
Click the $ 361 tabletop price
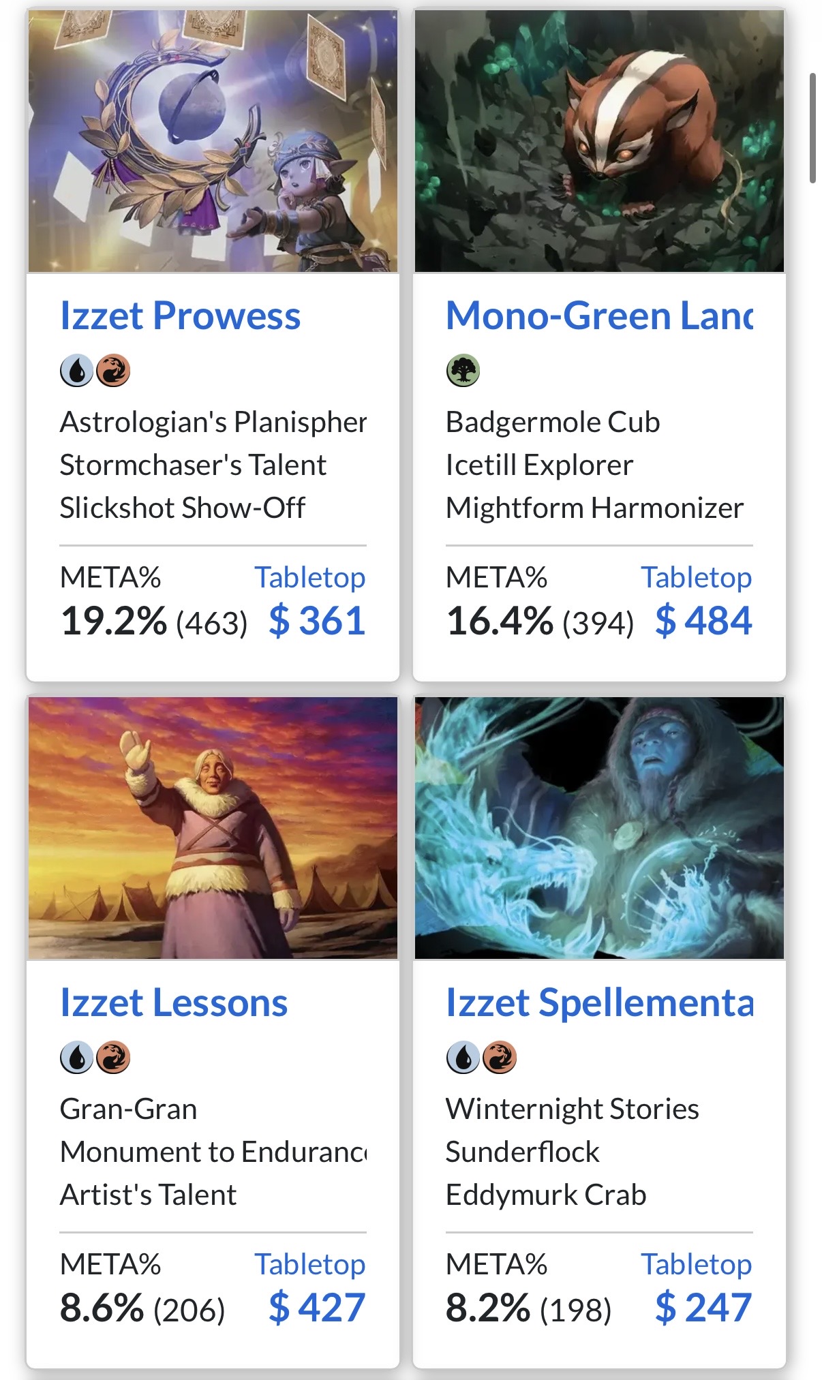tap(317, 621)
